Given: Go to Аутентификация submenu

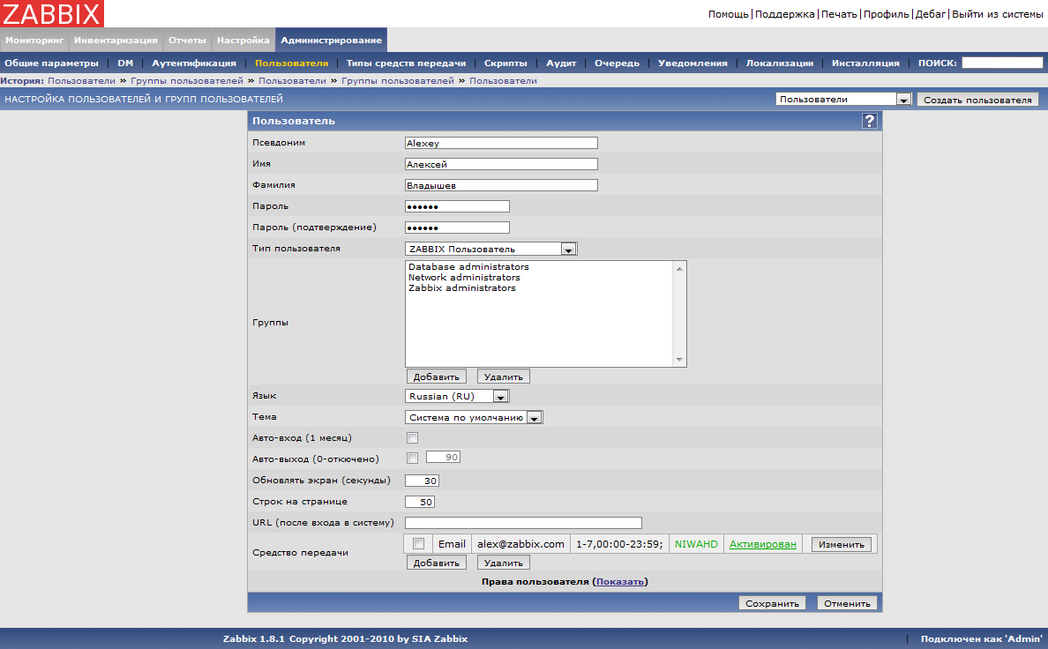Looking at the screenshot, I should [194, 63].
